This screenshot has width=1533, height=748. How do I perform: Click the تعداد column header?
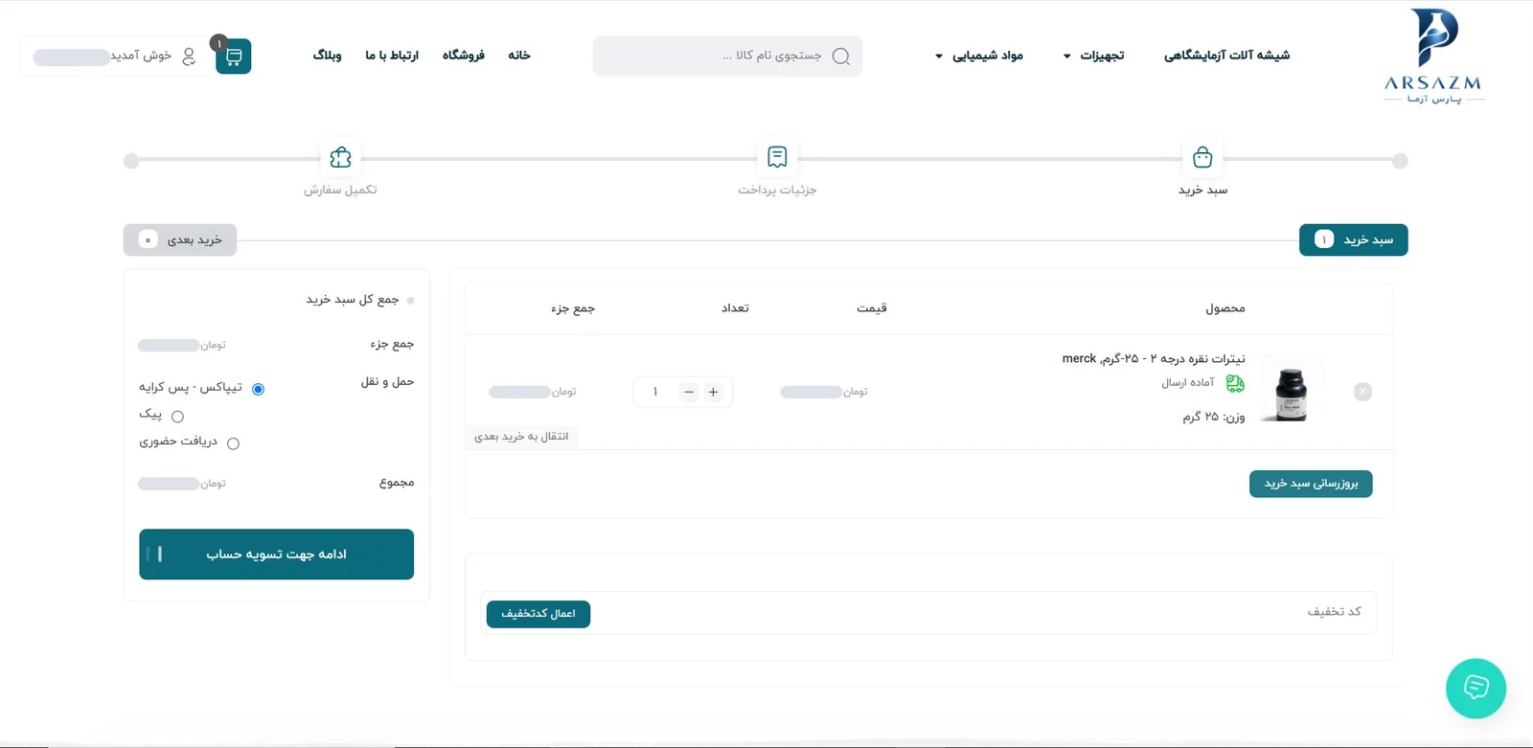[x=735, y=308]
